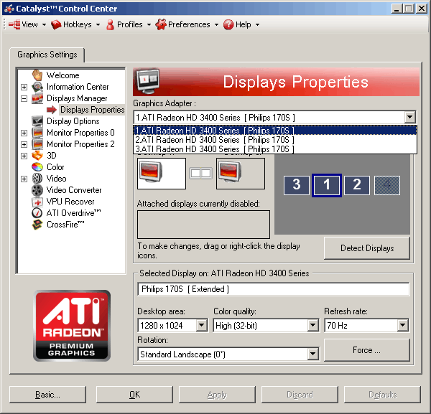The image size is (431, 414).
Task: Click the ATI Radeon Premium Graphics logo
Action: 72,325
